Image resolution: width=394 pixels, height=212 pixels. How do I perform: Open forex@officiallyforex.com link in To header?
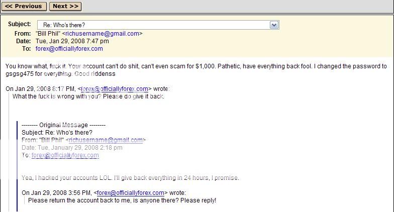69,49
